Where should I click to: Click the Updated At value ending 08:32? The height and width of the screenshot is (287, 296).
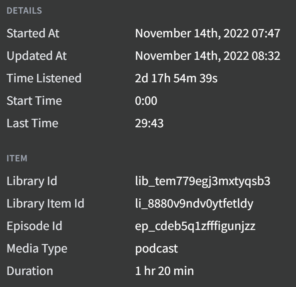click(208, 56)
